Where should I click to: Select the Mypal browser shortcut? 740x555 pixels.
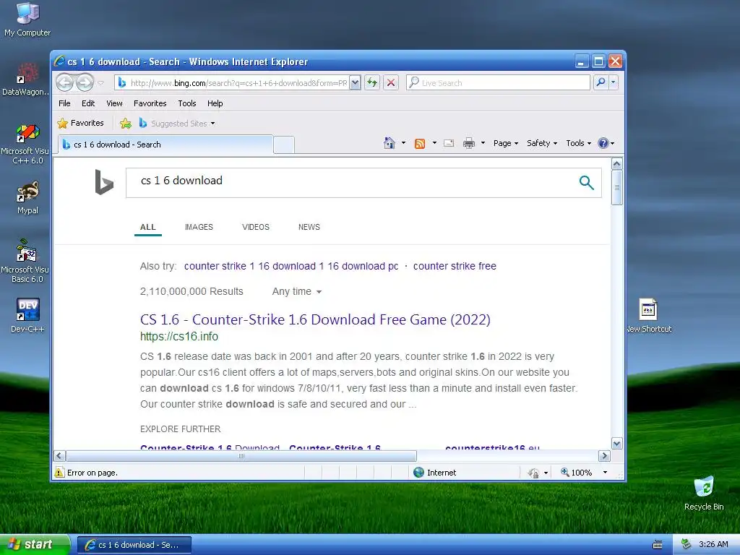27,198
